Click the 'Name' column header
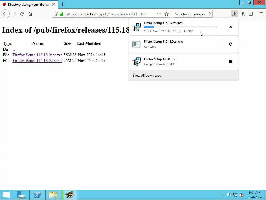The image size is (266, 200). [37, 43]
